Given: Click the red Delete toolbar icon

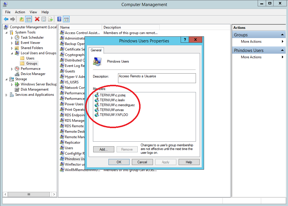Looking at the screenshot, I should pos(37,19).
